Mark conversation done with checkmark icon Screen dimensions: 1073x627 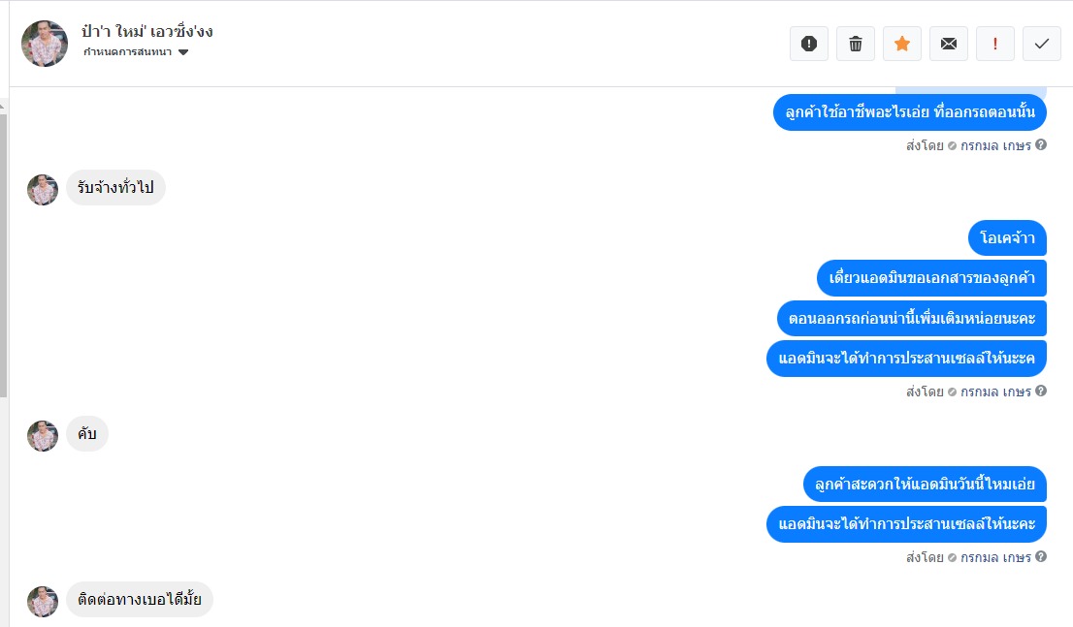point(1042,44)
